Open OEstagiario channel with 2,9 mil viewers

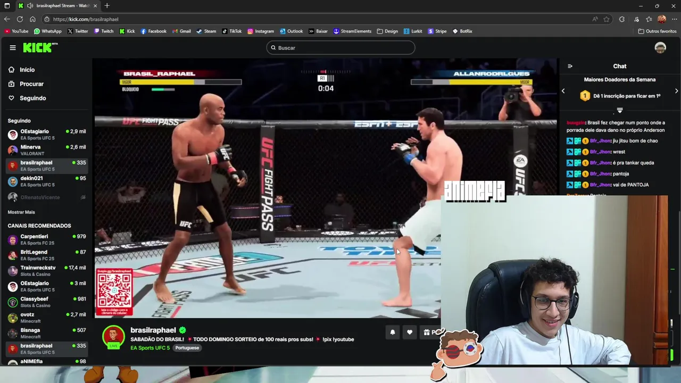pos(47,135)
